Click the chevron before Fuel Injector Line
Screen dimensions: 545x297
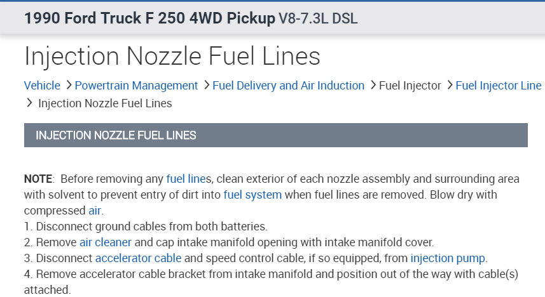450,85
